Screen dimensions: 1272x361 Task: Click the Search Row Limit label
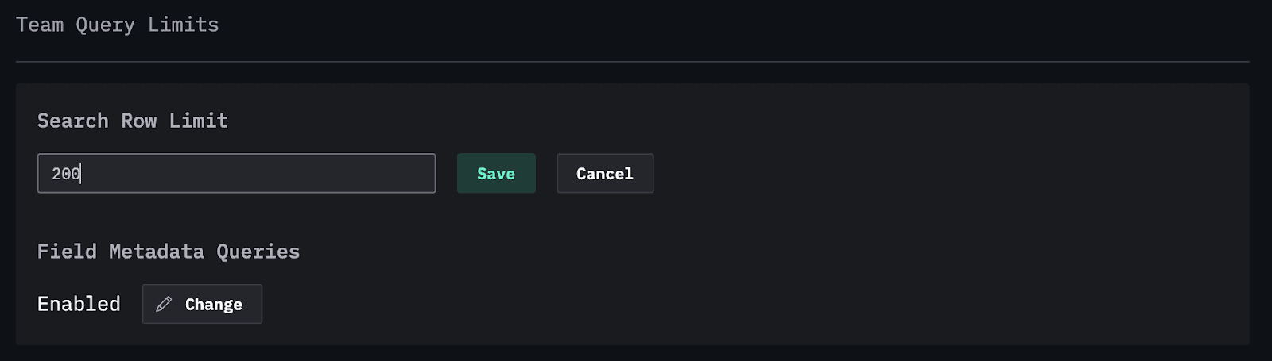[x=133, y=121]
